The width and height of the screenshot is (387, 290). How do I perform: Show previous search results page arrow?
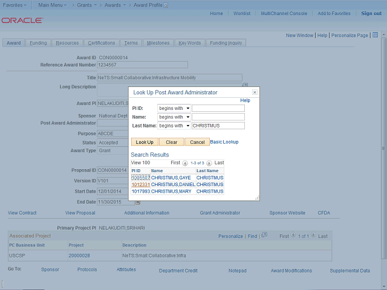[x=185, y=163]
